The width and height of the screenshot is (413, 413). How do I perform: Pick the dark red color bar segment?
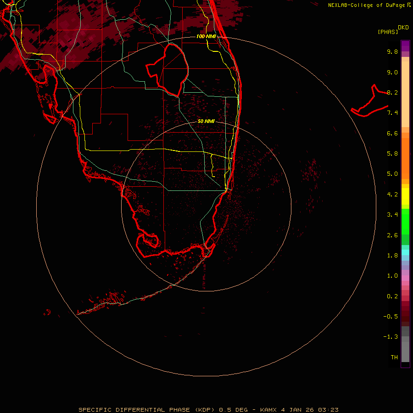(x=405, y=313)
